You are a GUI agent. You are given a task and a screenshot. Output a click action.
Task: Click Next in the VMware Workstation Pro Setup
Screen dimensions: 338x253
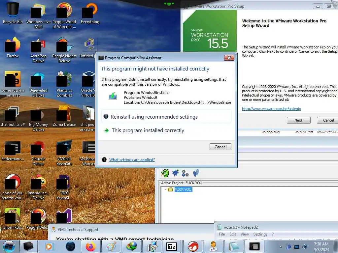298,120
